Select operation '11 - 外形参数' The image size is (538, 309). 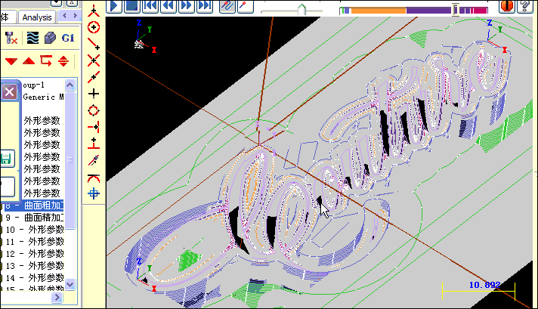(x=34, y=242)
